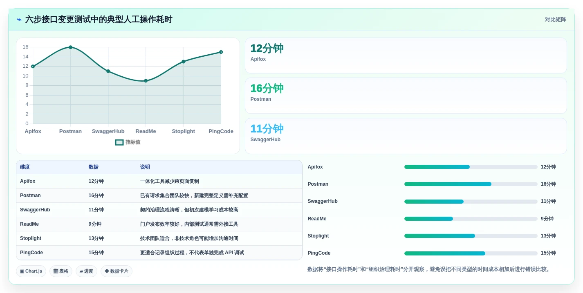Click the 9分钟 cell in table
583x293 pixels.
point(95,224)
